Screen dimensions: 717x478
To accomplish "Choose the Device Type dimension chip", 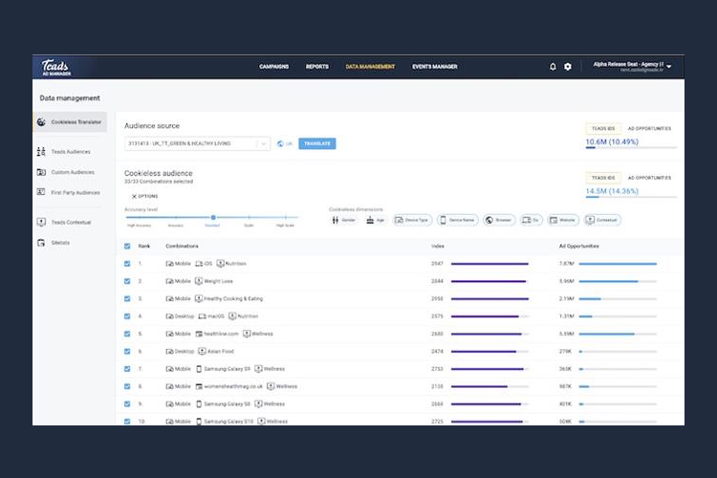I will point(413,220).
